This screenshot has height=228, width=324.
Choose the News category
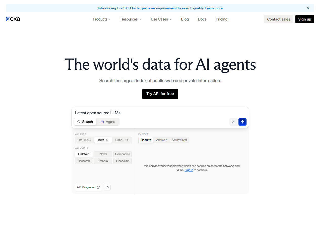point(103,154)
